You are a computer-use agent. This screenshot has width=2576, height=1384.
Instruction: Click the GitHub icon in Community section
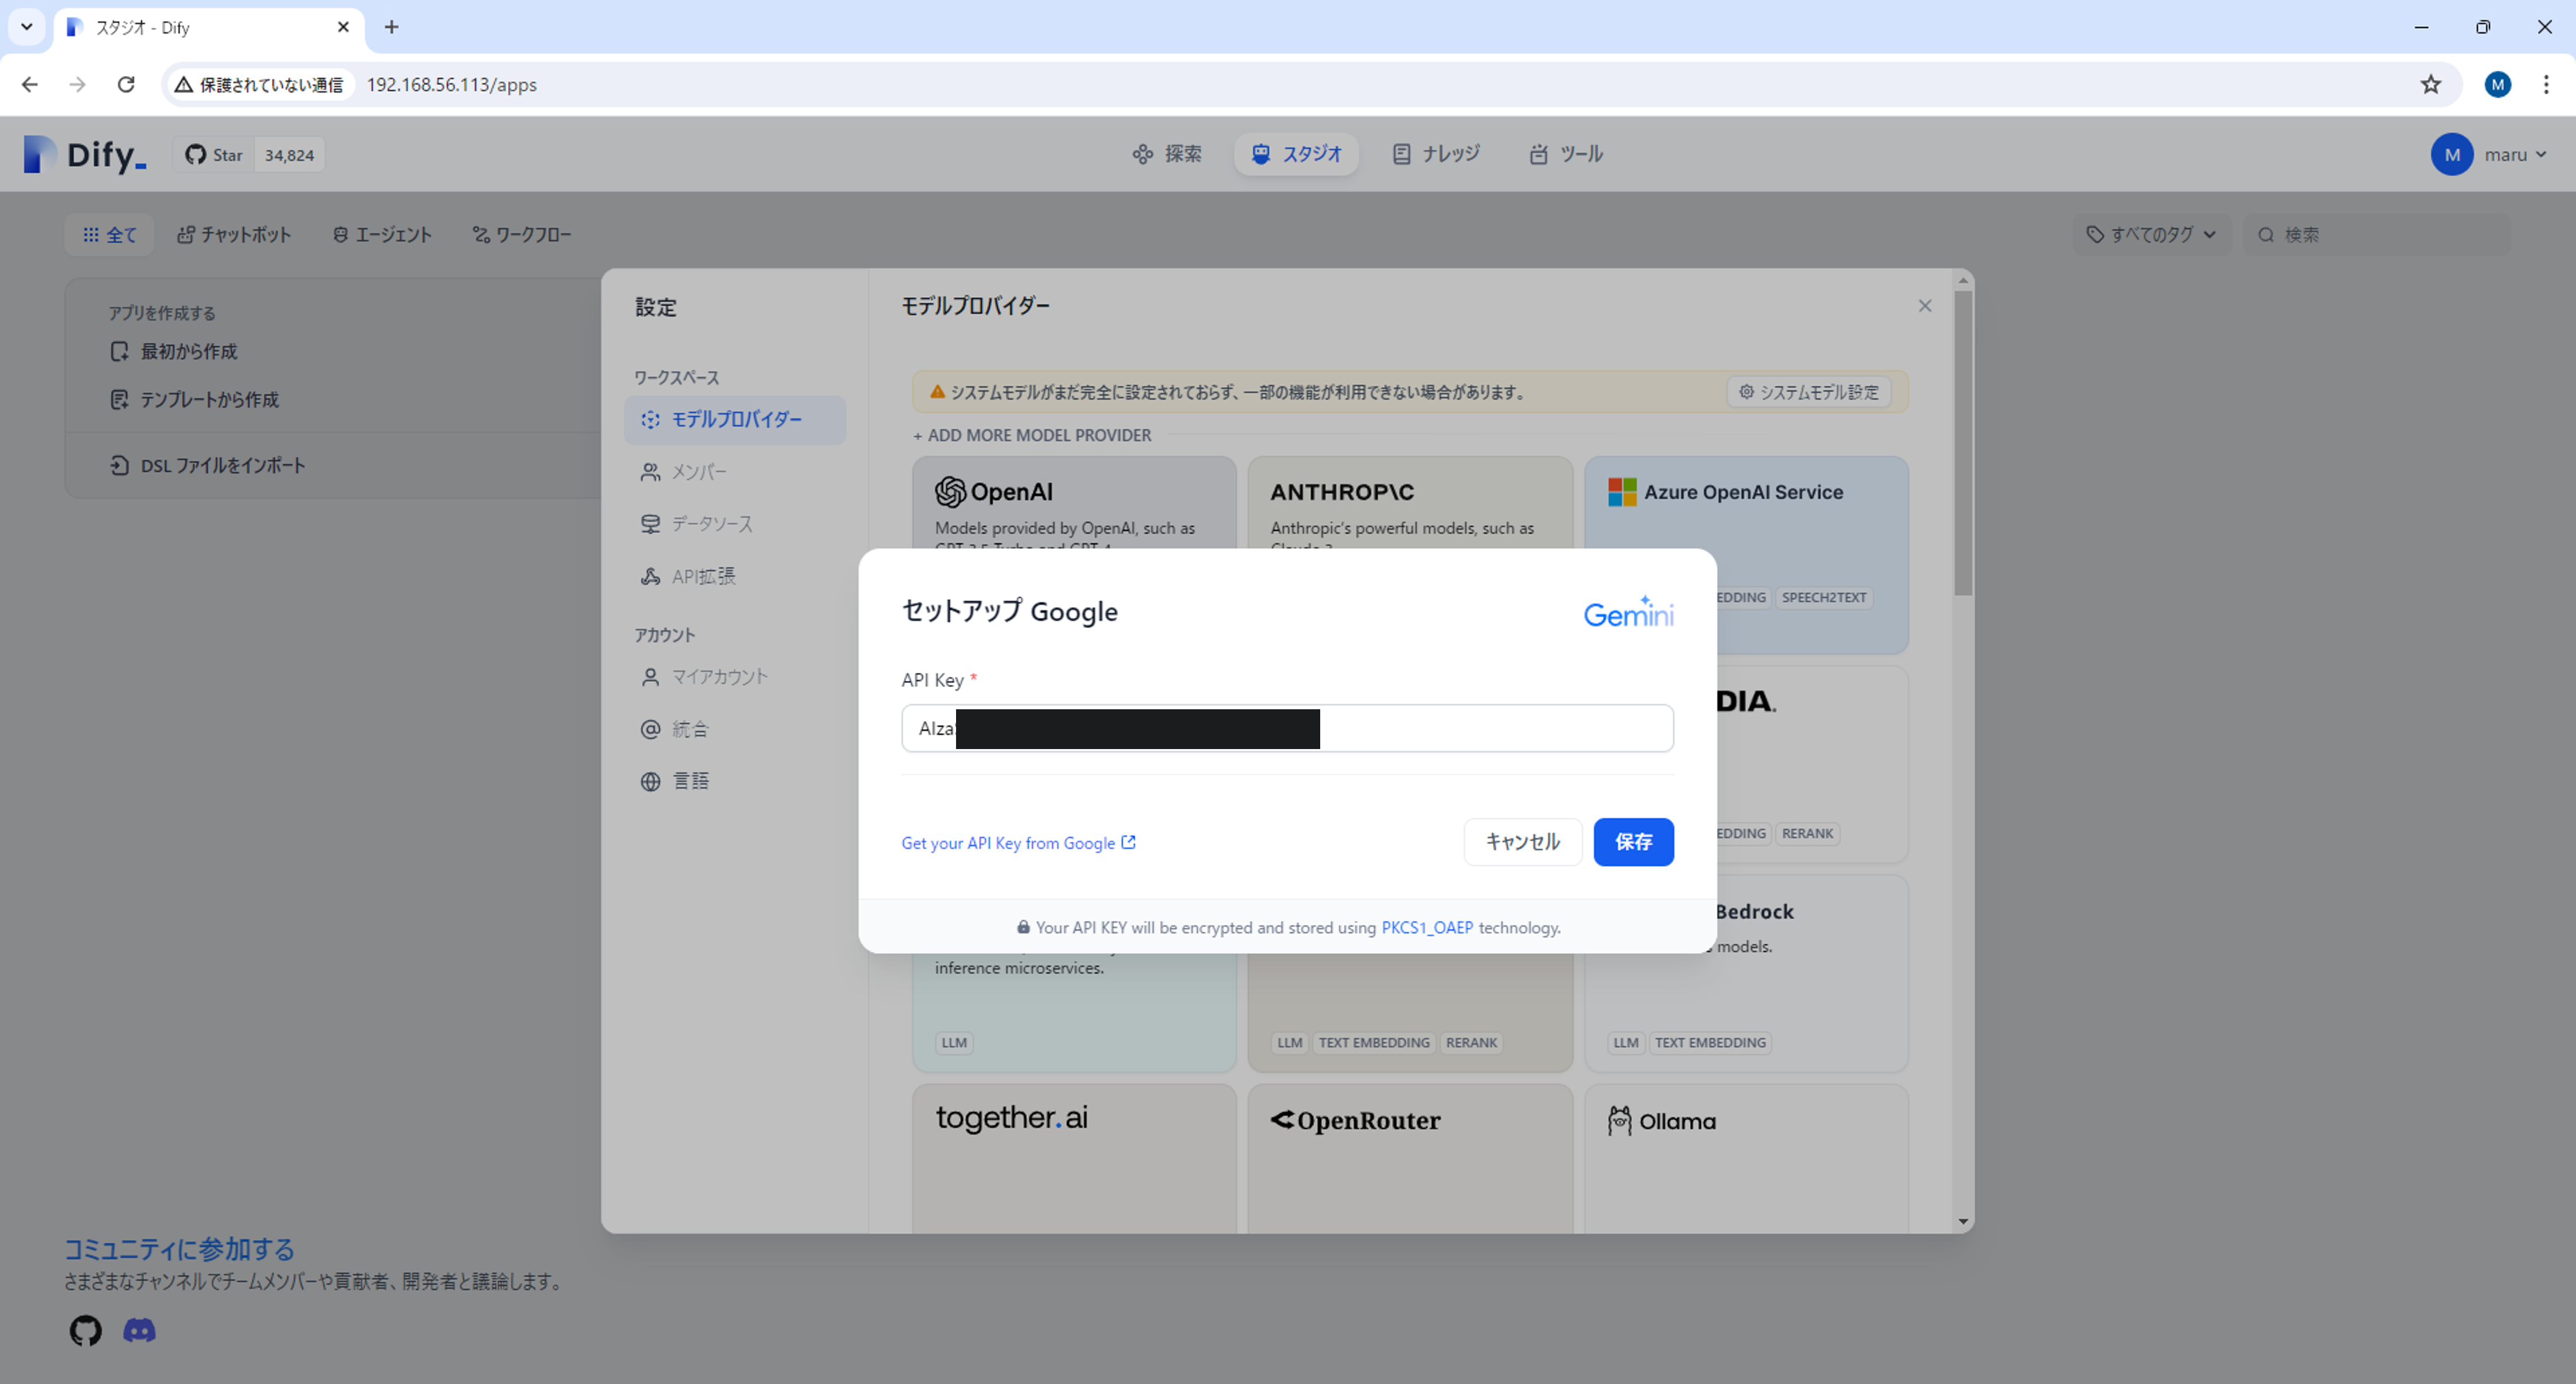[x=85, y=1330]
